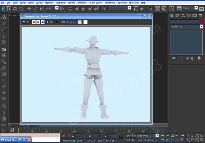Image resolution: width=205 pixels, height=143 pixels.
Task: Clone the rendered frame window
Action: pos(28,22)
